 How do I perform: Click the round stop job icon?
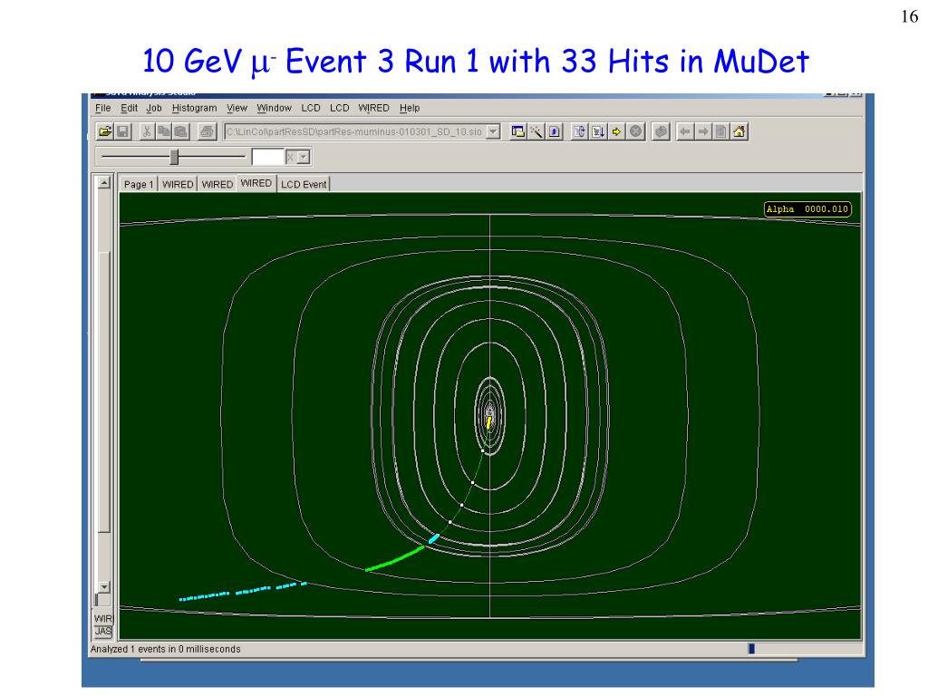point(635,131)
